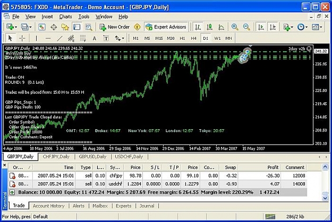This screenshot has height=222, width=332.
Task: Close the Terminal panel with X
Action: click(x=5, y=165)
